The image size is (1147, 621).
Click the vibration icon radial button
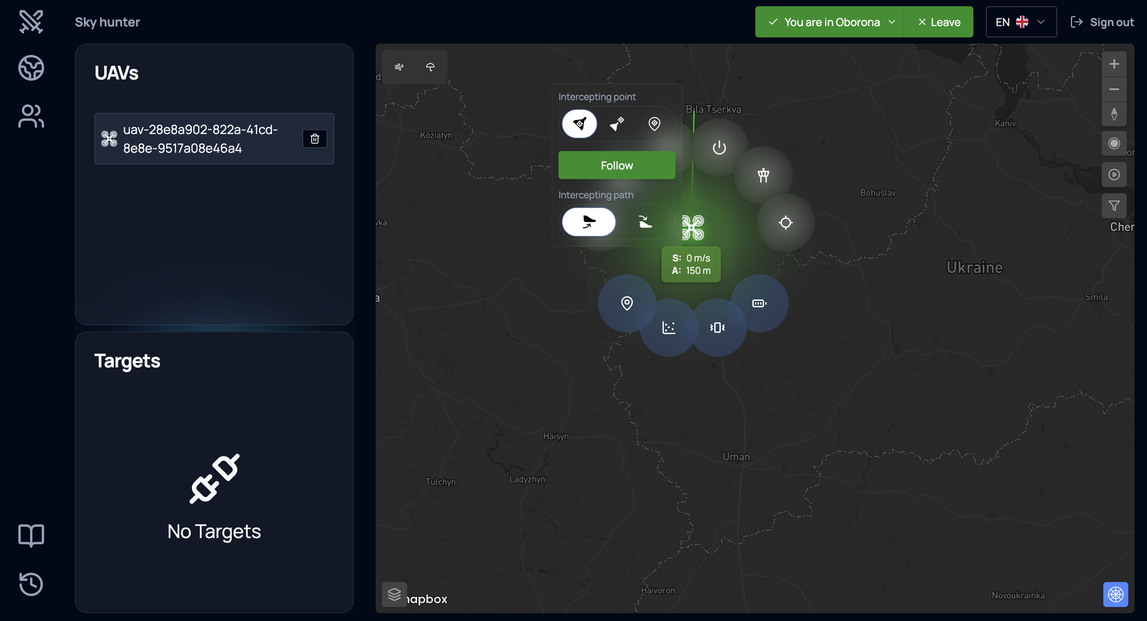click(x=717, y=328)
